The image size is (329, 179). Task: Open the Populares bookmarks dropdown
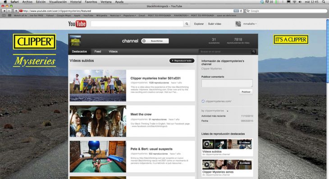click(129, 15)
